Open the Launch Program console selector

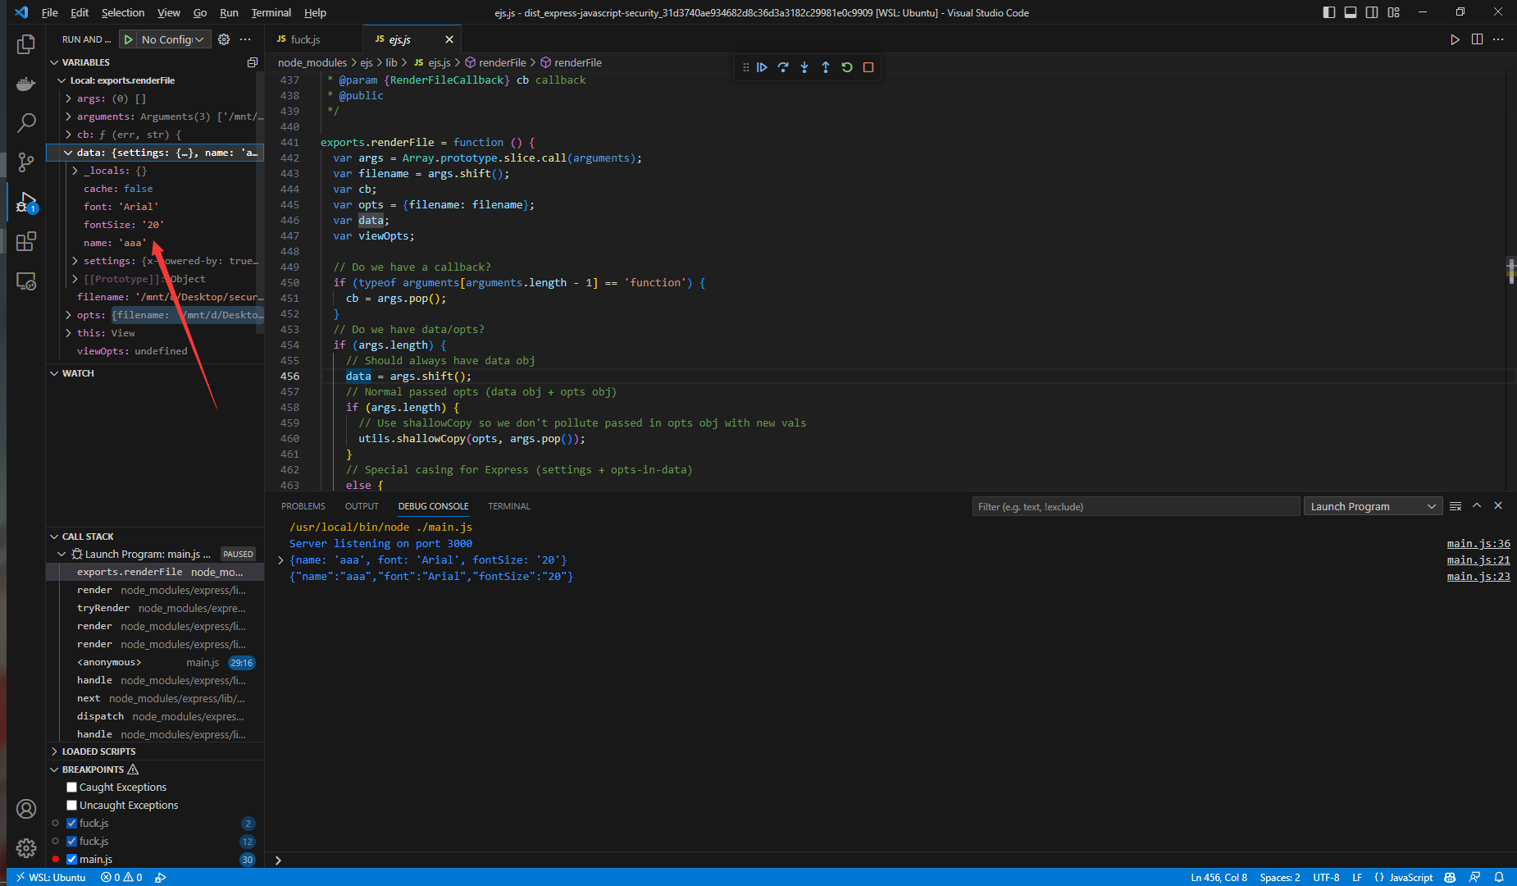(x=1373, y=506)
